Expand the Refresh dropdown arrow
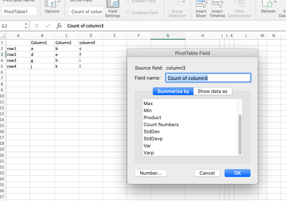The width and height of the screenshot is (286, 201). tap(275, 1)
